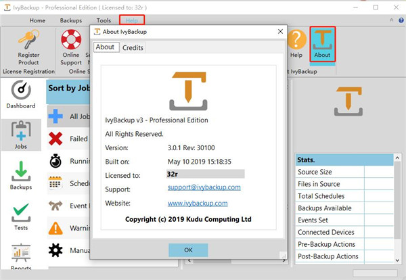Open www.ivybackup.com website link
The width and height of the screenshot is (406, 280).
click(x=198, y=203)
